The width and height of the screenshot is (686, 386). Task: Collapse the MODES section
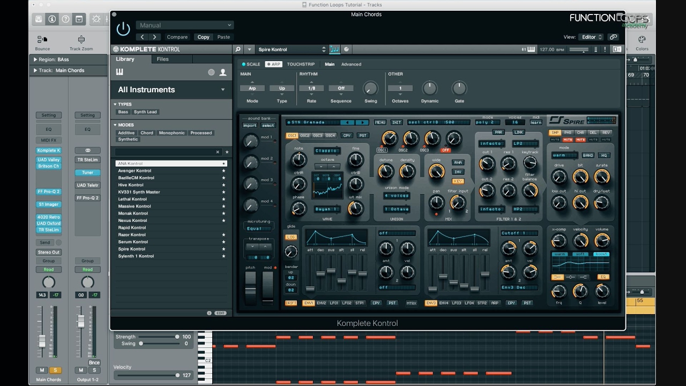point(115,125)
